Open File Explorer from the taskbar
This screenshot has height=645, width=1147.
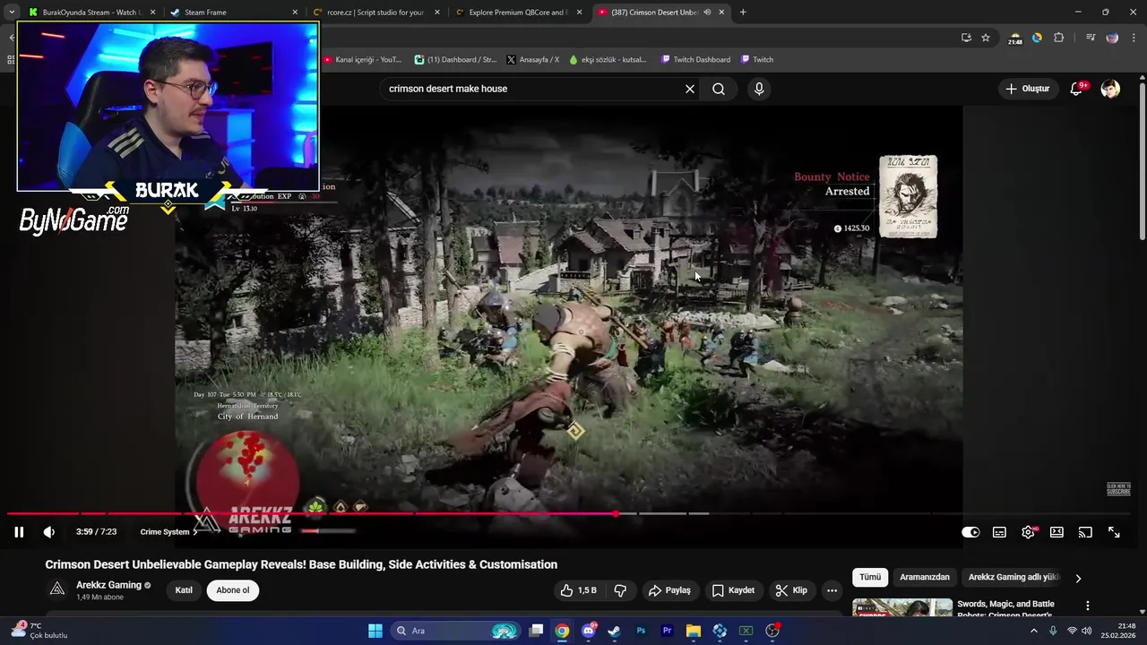click(x=693, y=631)
